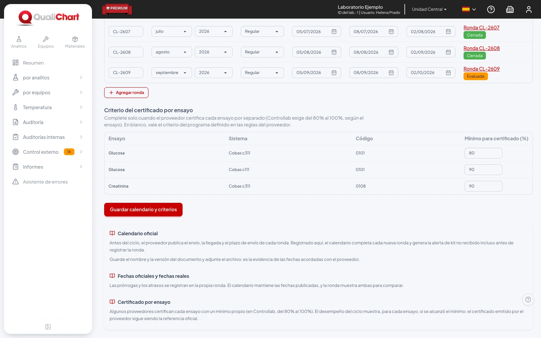The width and height of the screenshot is (541, 338).
Task: Click the floating help circle icon
Action: [x=528, y=299]
